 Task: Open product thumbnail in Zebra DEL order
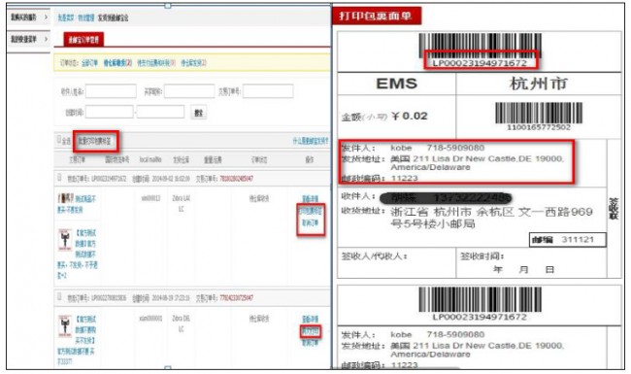(65, 325)
